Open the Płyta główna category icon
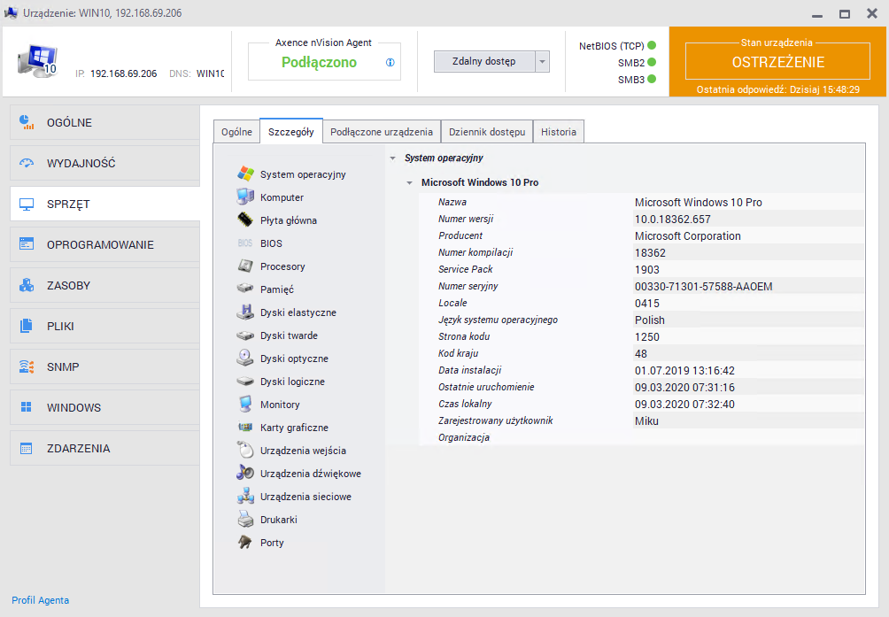Viewport: 889px width, 617px height. [245, 220]
